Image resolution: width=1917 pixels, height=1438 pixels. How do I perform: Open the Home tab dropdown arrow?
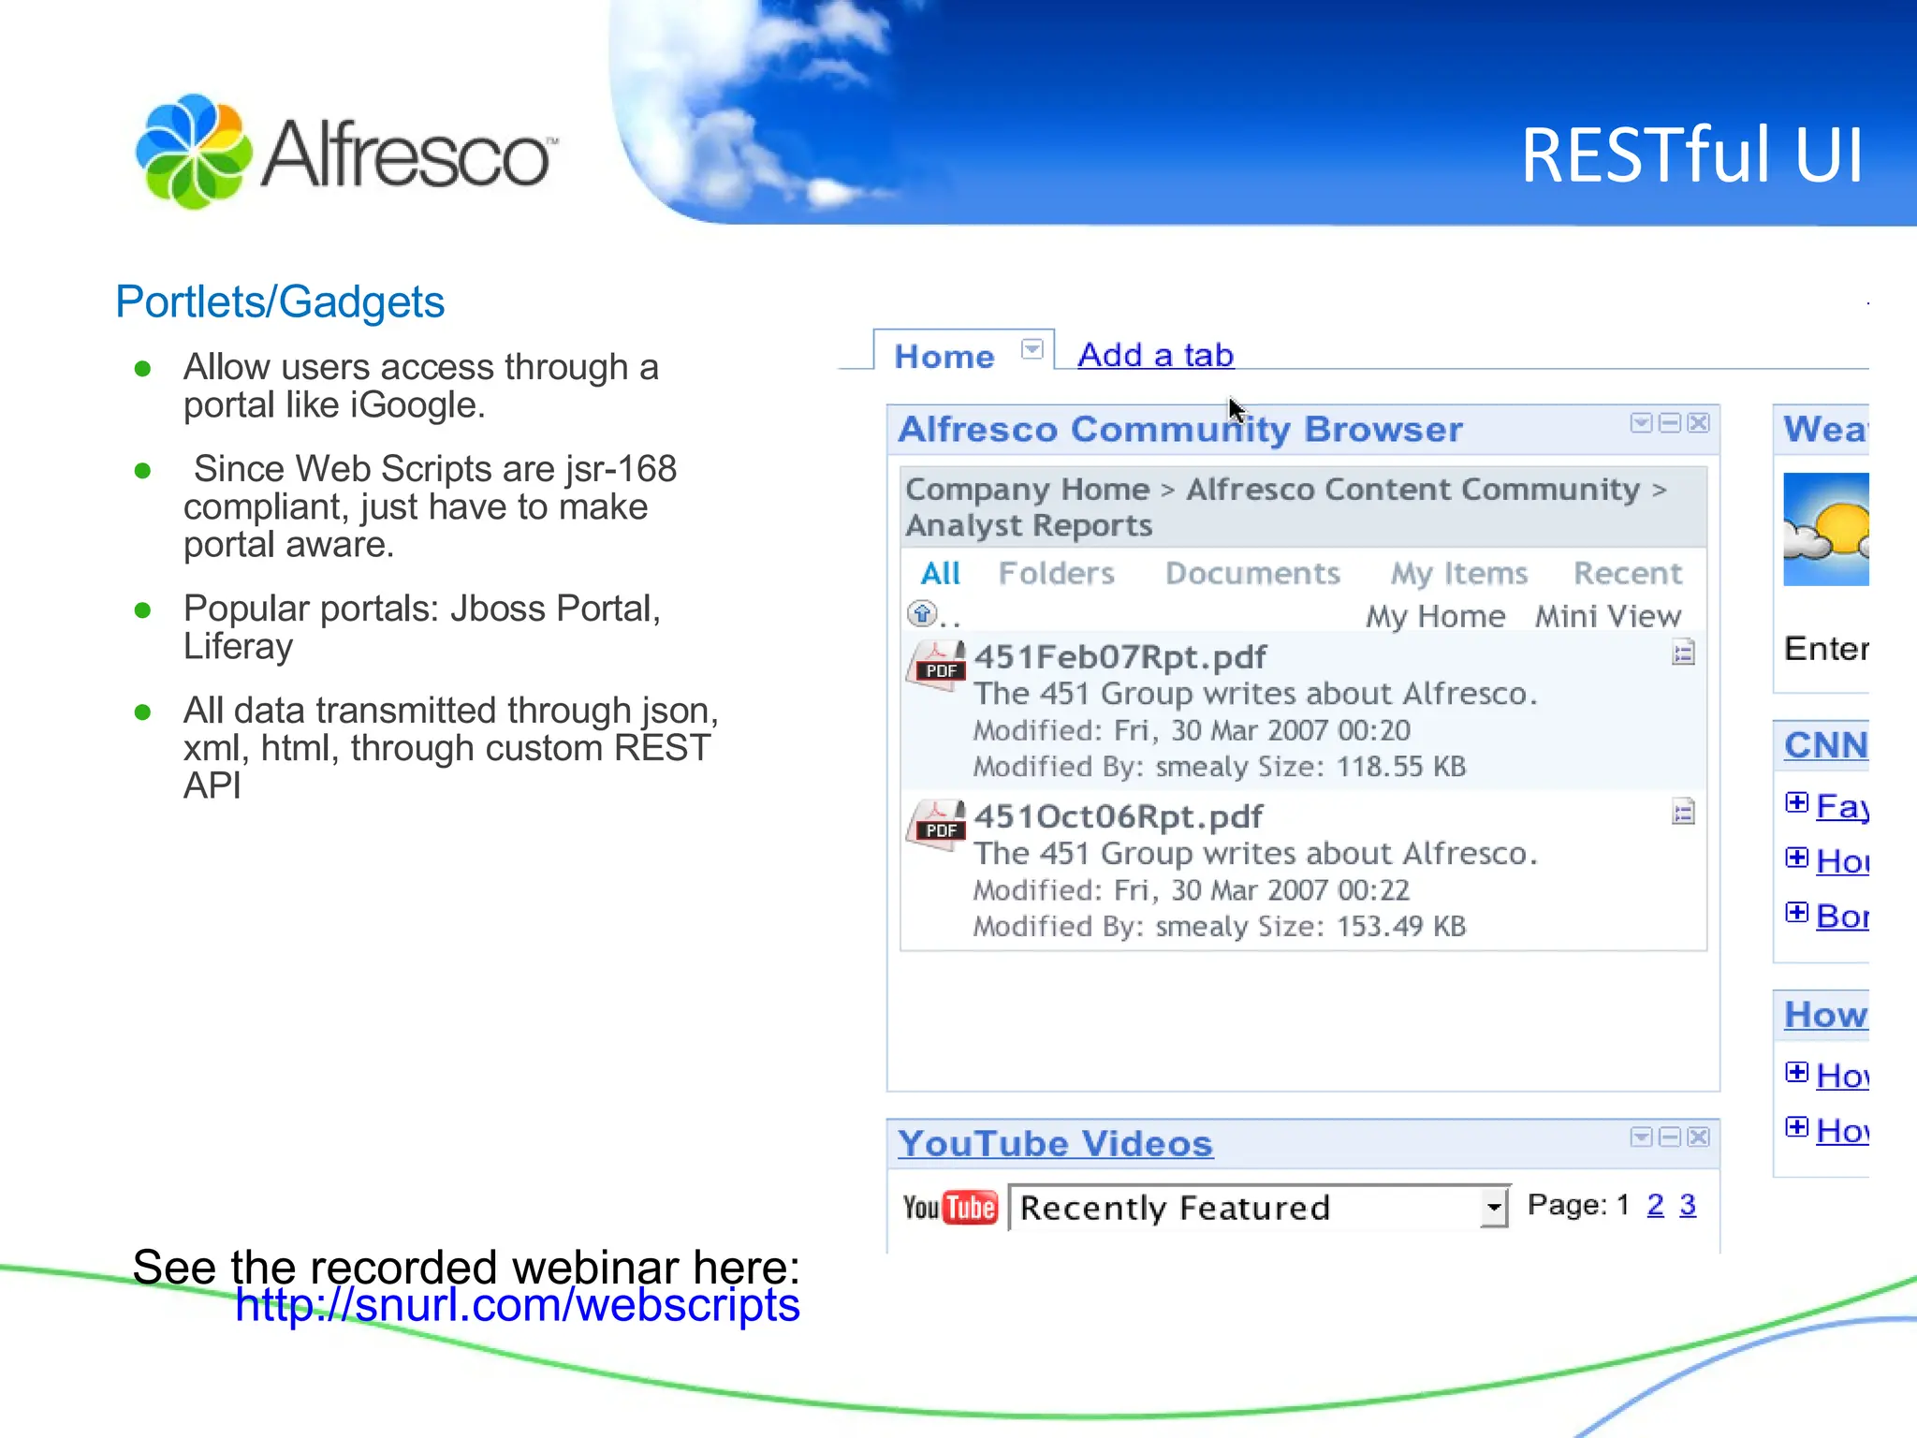point(1032,350)
